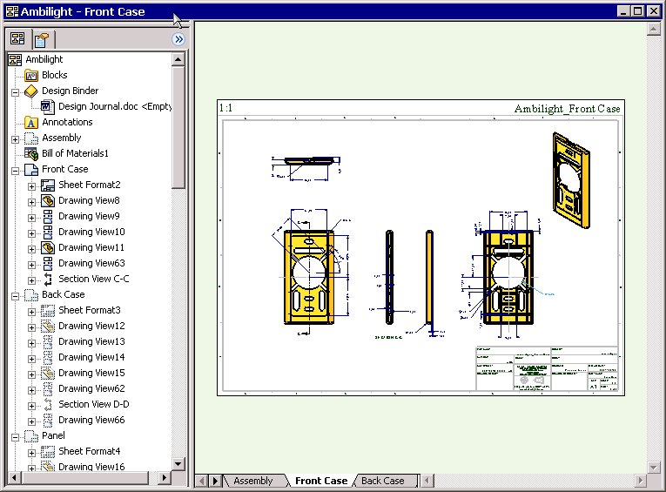Screen dimensions: 666x492
Task: Click the Drawing View12 icon
Action: [x=48, y=327]
